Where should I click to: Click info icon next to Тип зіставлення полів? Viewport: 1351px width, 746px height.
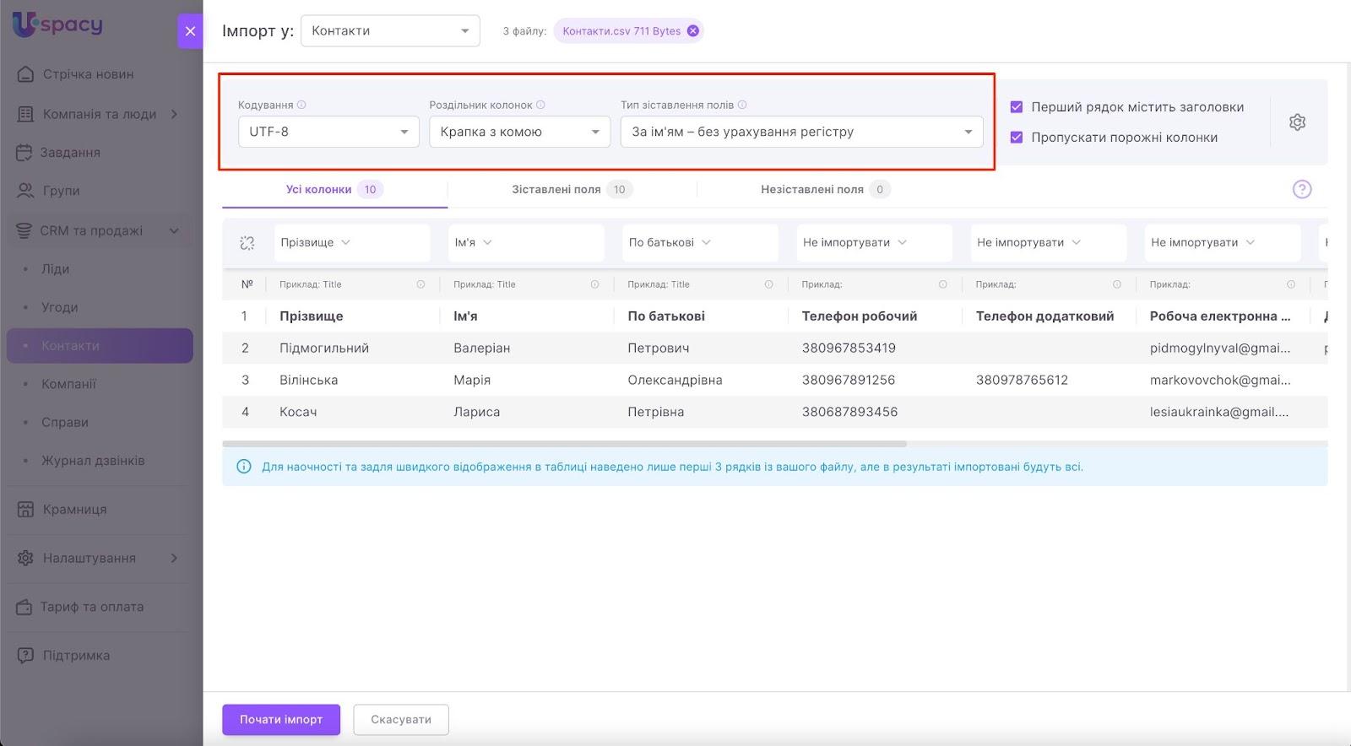[742, 105]
